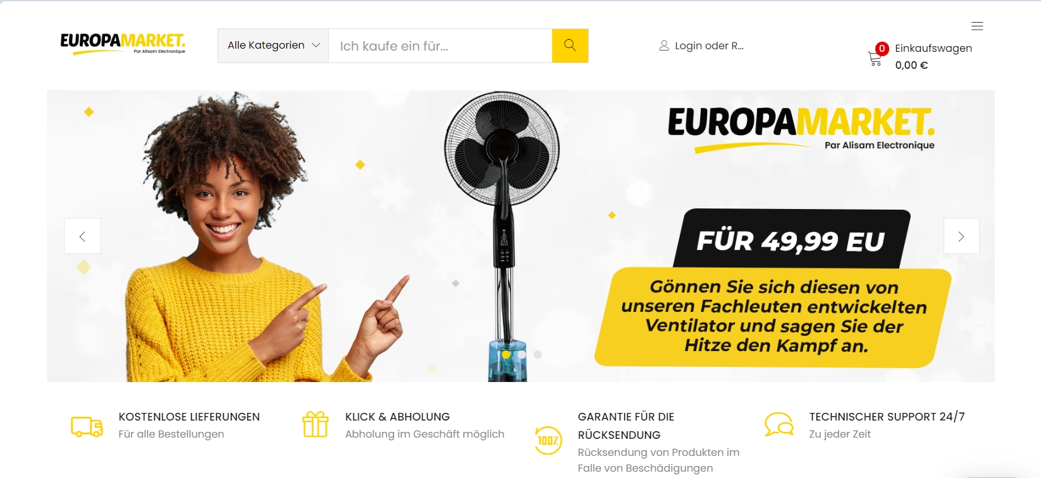Image resolution: width=1041 pixels, height=478 pixels.
Task: Select the second carousel dot
Action: click(x=522, y=354)
